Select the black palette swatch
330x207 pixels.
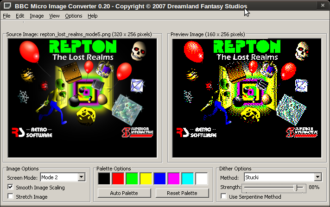(x=104, y=179)
